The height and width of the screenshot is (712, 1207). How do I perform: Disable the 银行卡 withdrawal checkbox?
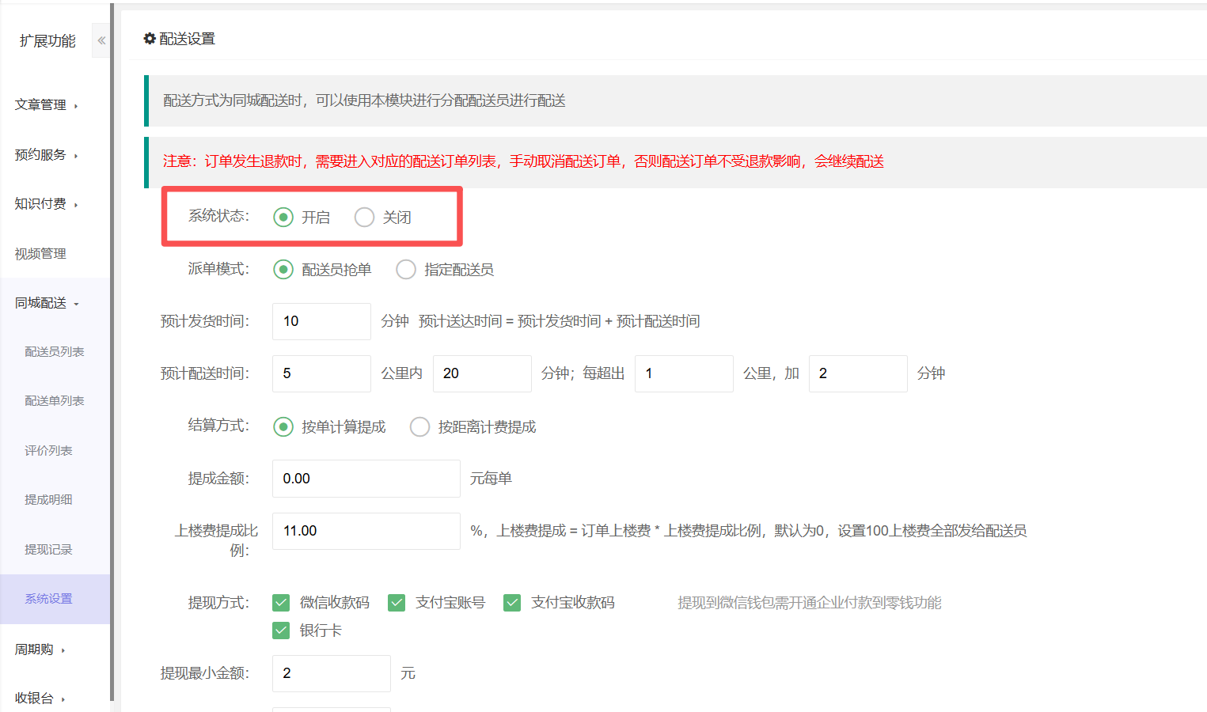281,631
